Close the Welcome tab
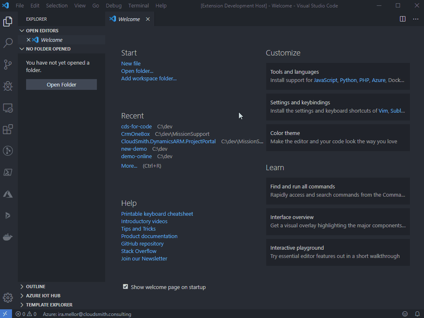 click(x=148, y=19)
